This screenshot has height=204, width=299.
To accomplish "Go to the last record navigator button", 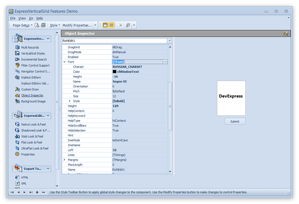I will [31, 192].
